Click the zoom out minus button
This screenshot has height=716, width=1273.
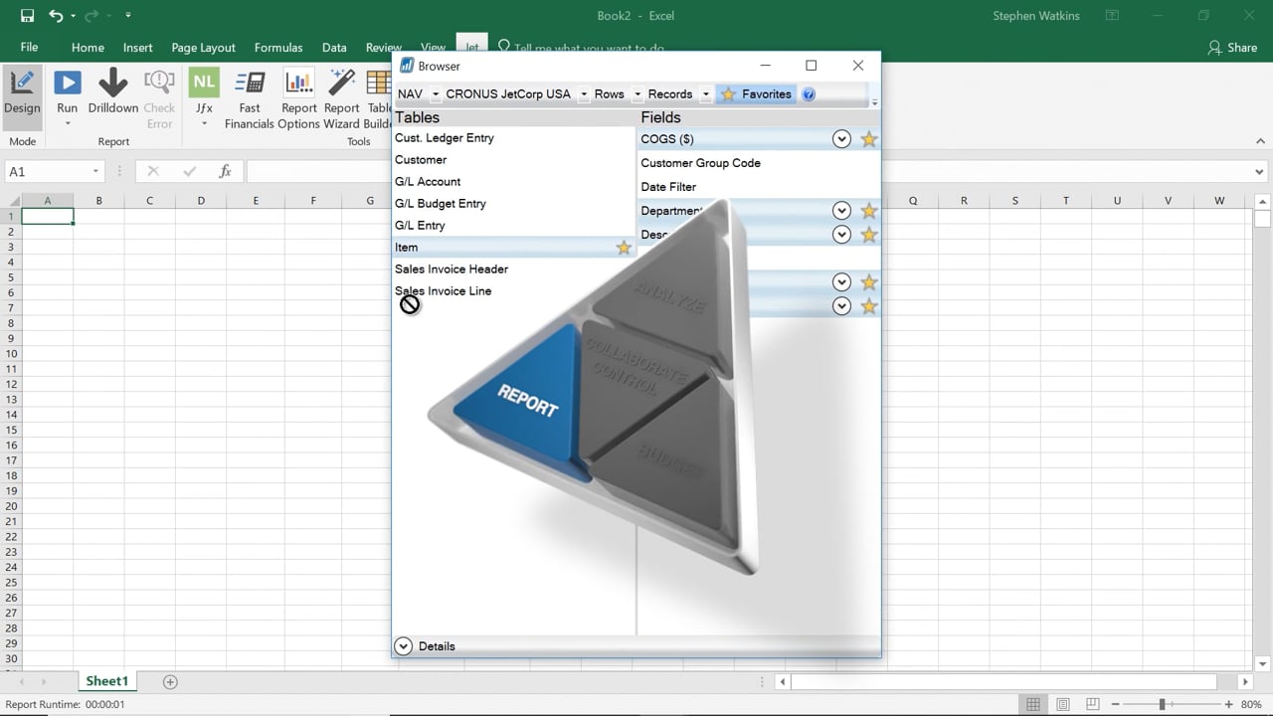click(1115, 704)
